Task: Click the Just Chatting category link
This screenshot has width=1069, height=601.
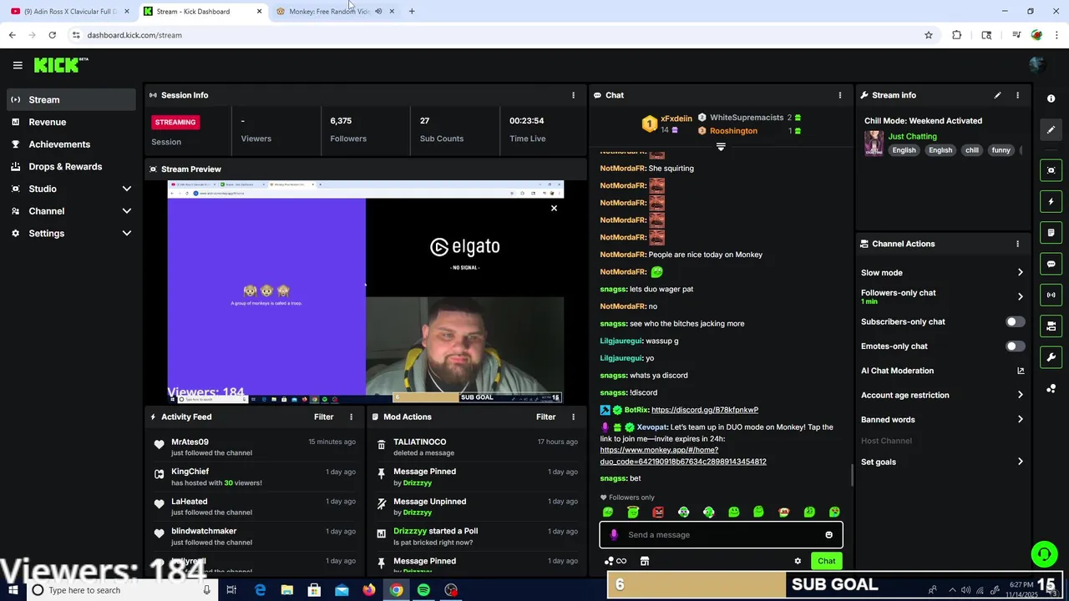Action: coord(912,136)
